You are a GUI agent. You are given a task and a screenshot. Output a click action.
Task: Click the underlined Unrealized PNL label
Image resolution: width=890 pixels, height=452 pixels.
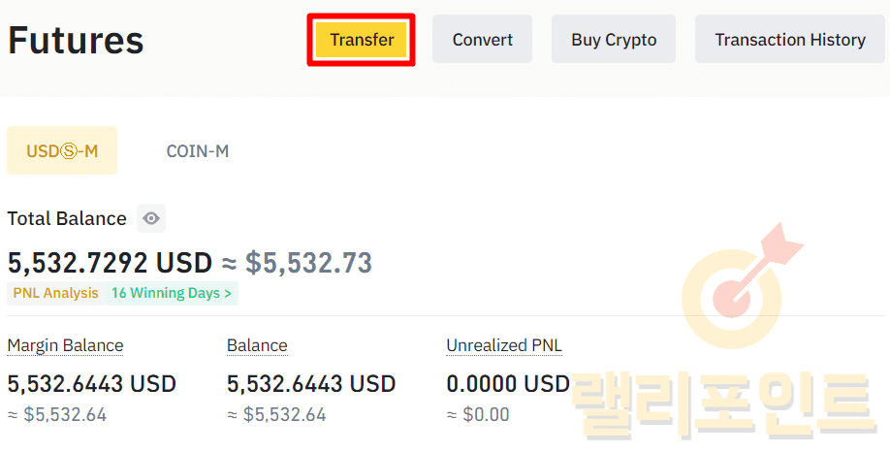[x=504, y=345]
